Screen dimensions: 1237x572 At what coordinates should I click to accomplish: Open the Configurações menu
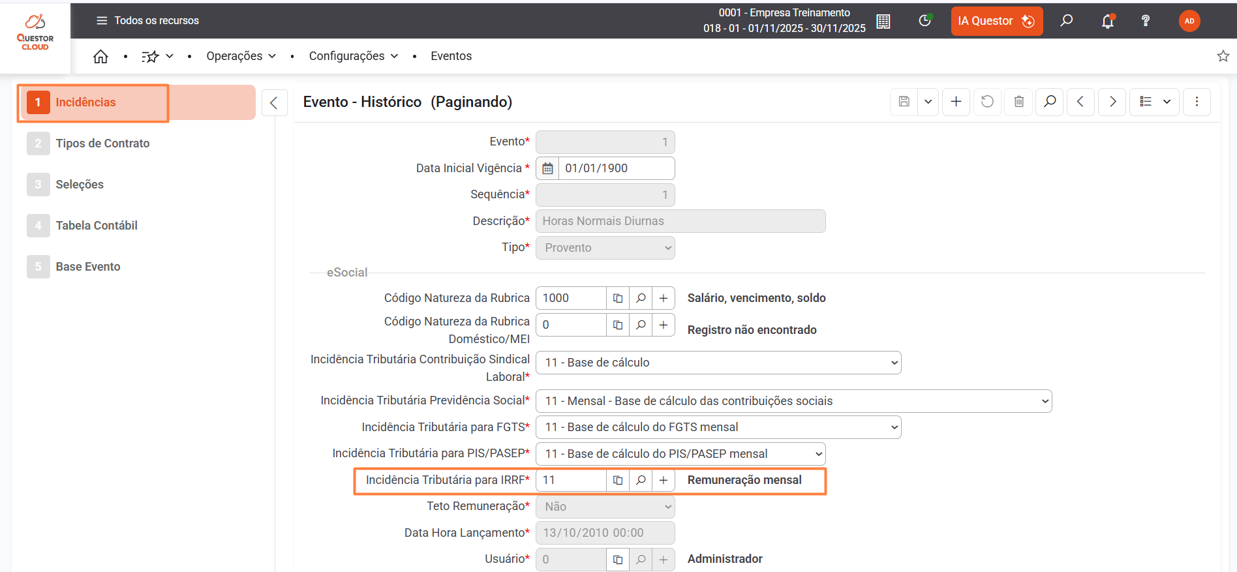pyautogui.click(x=353, y=56)
